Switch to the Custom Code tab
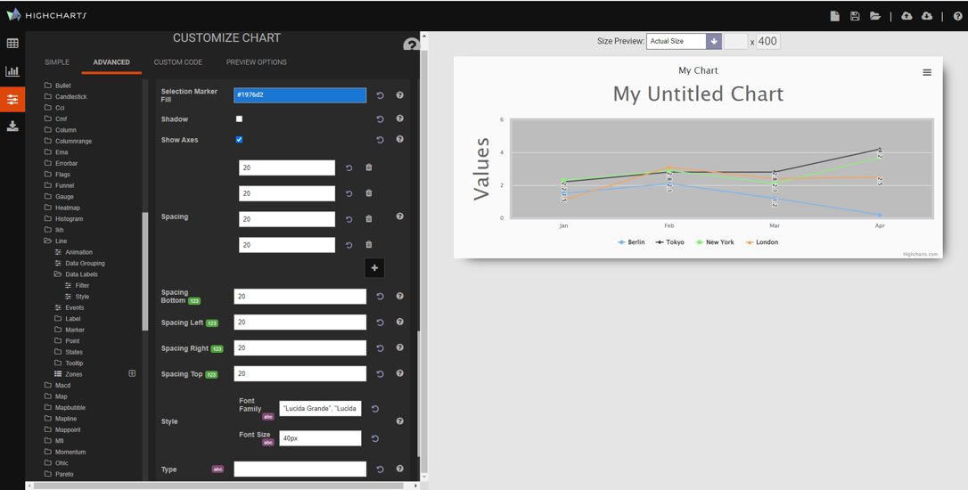The height and width of the screenshot is (490, 968). point(177,62)
